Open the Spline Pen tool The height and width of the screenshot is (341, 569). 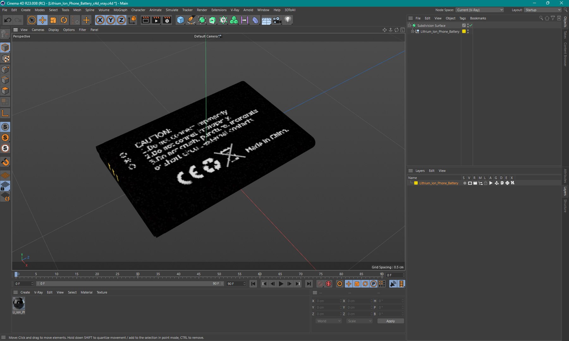coord(191,20)
